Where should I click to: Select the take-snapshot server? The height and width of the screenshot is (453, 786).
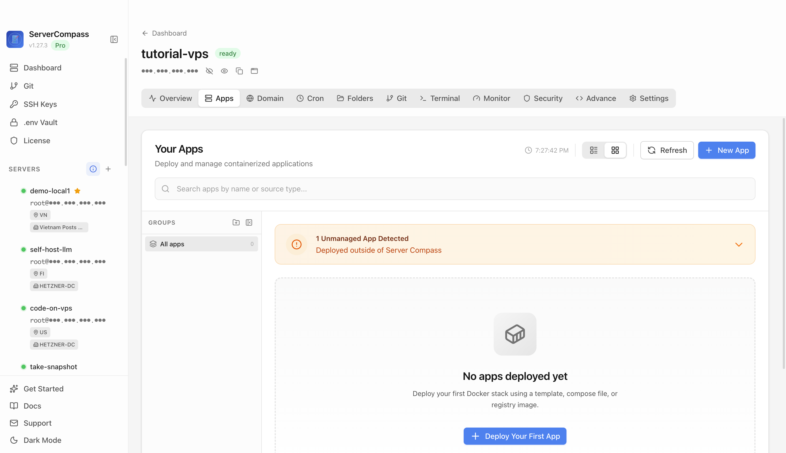pyautogui.click(x=54, y=367)
